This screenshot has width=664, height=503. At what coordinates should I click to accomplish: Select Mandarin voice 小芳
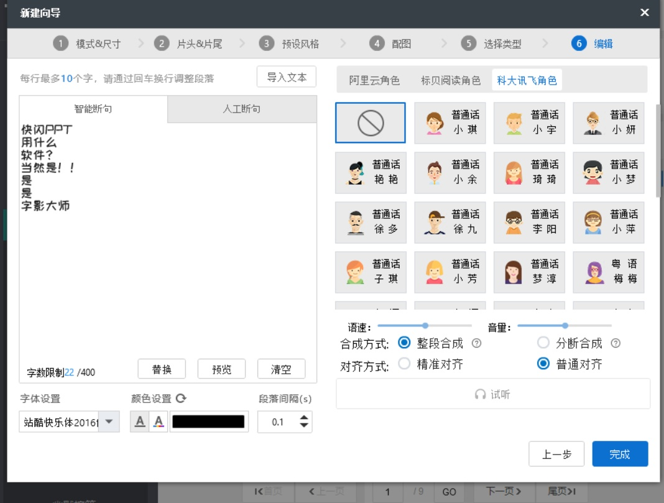450,272
